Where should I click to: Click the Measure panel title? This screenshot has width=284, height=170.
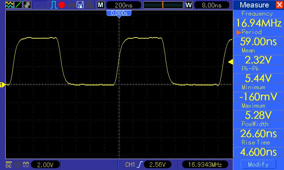[254, 5]
